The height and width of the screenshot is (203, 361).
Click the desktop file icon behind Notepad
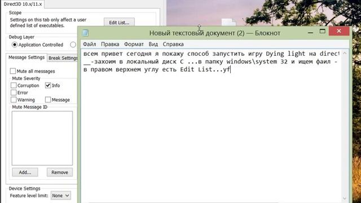(x=228, y=23)
